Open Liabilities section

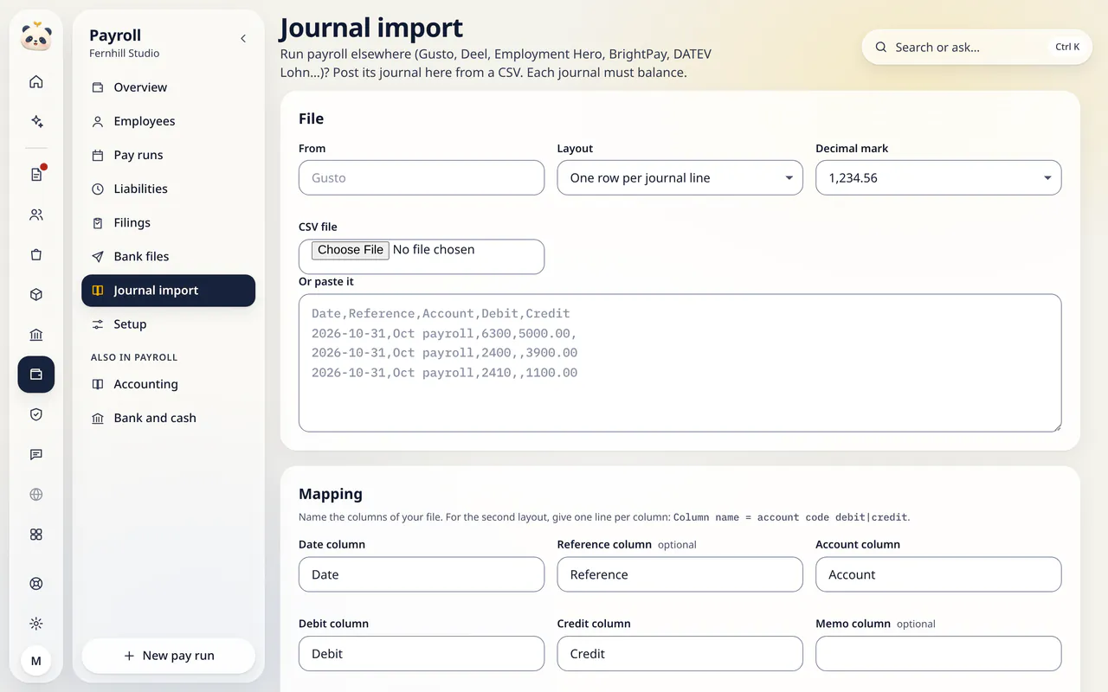tap(169, 189)
